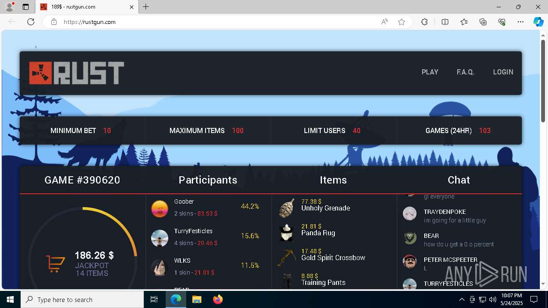Open the volume control
This screenshot has width=548, height=308.
point(492,299)
